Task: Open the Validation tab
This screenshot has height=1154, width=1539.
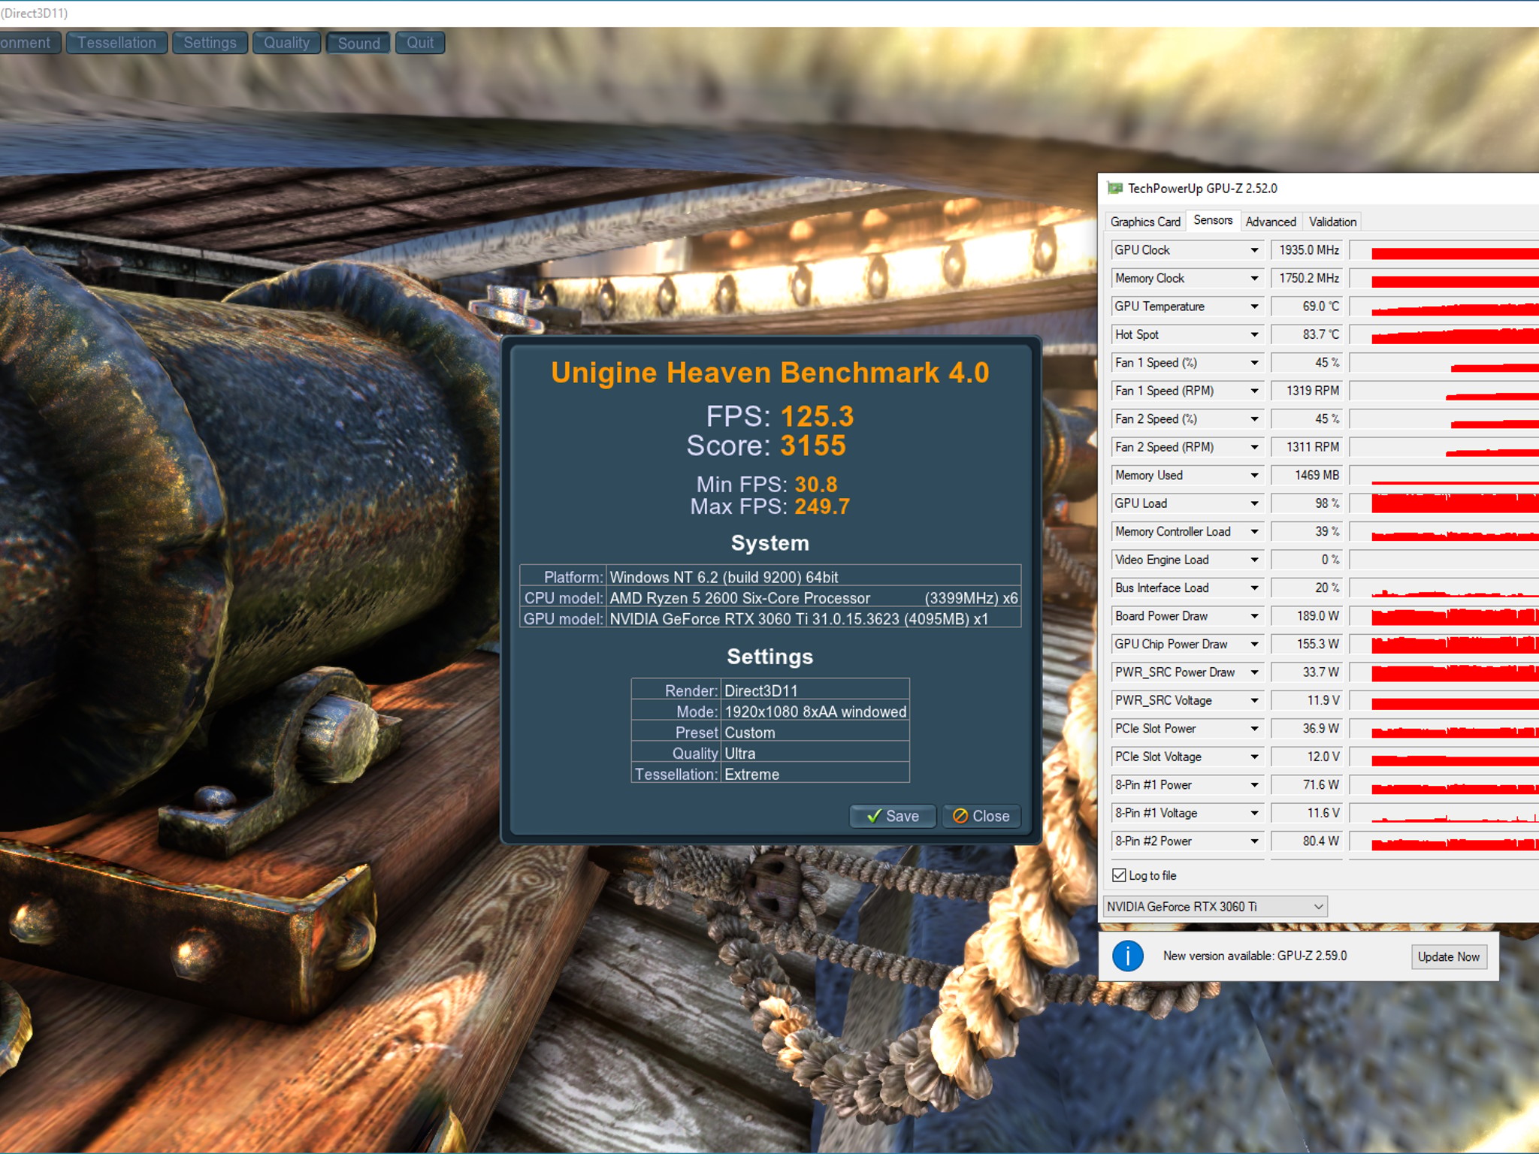Action: 1332,222
